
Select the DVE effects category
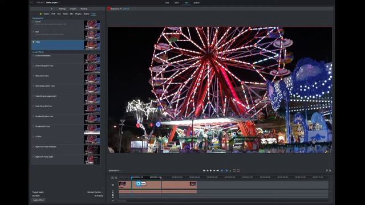coord(53,14)
